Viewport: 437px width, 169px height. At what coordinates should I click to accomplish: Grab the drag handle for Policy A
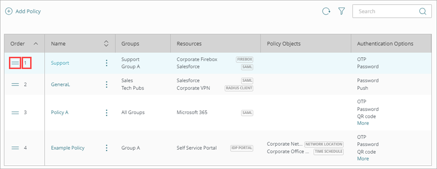(15, 113)
